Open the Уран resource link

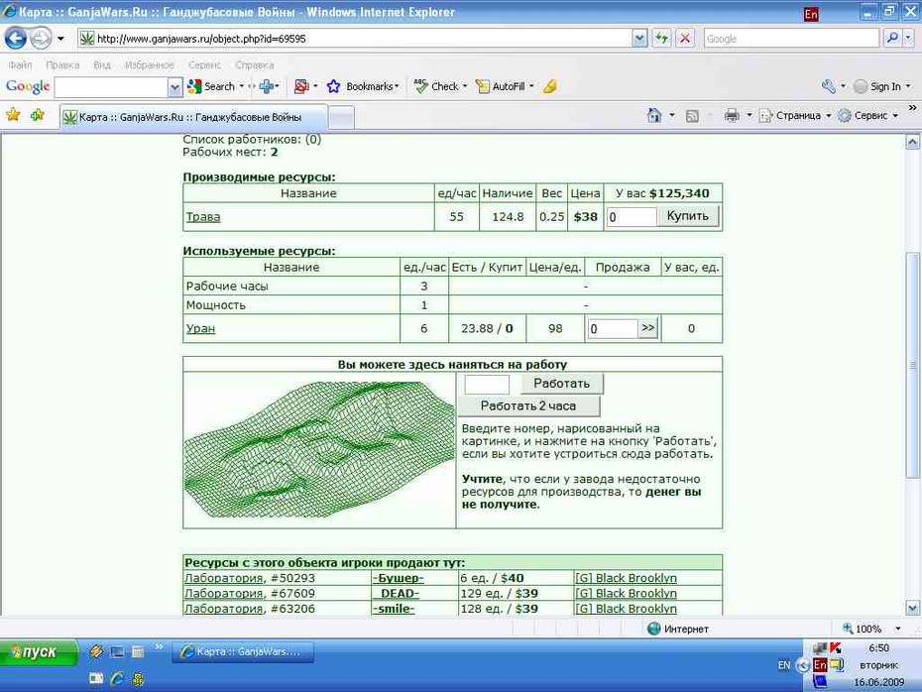coord(200,328)
